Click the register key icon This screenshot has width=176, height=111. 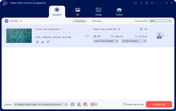141,3
